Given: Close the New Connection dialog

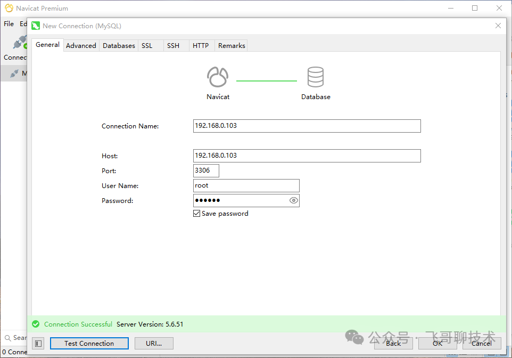Looking at the screenshot, I should tap(498, 26).
